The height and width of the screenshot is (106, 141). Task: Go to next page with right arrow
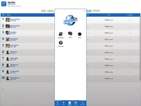[138, 89]
